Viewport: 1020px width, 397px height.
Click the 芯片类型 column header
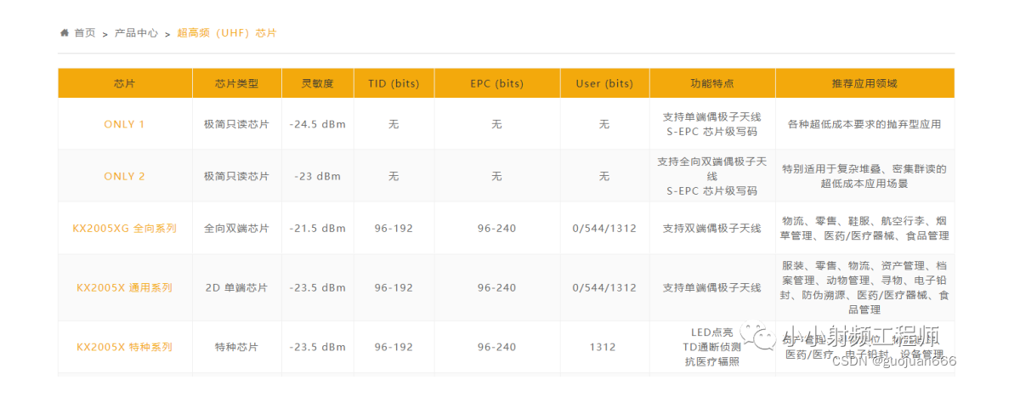pyautogui.click(x=236, y=83)
